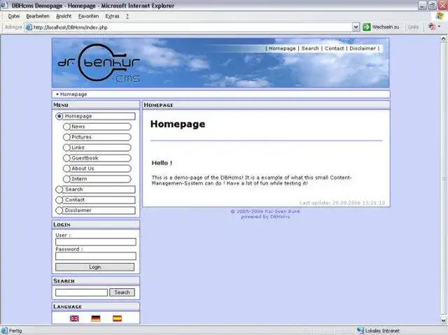Click the page icon in the address bar
Viewport: 448px width, 335px height.
coord(29,27)
